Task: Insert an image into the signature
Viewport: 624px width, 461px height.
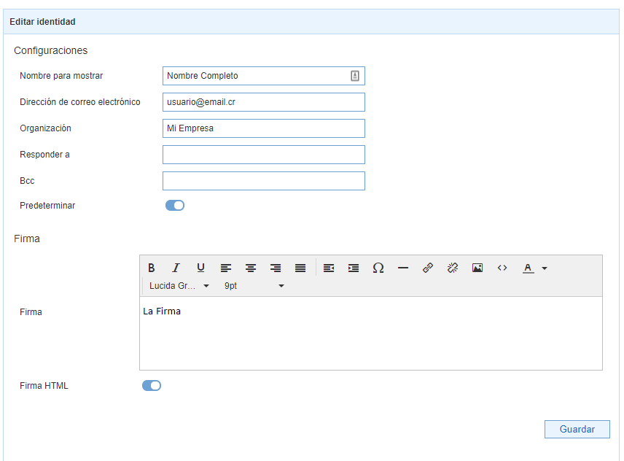Action: tap(477, 268)
